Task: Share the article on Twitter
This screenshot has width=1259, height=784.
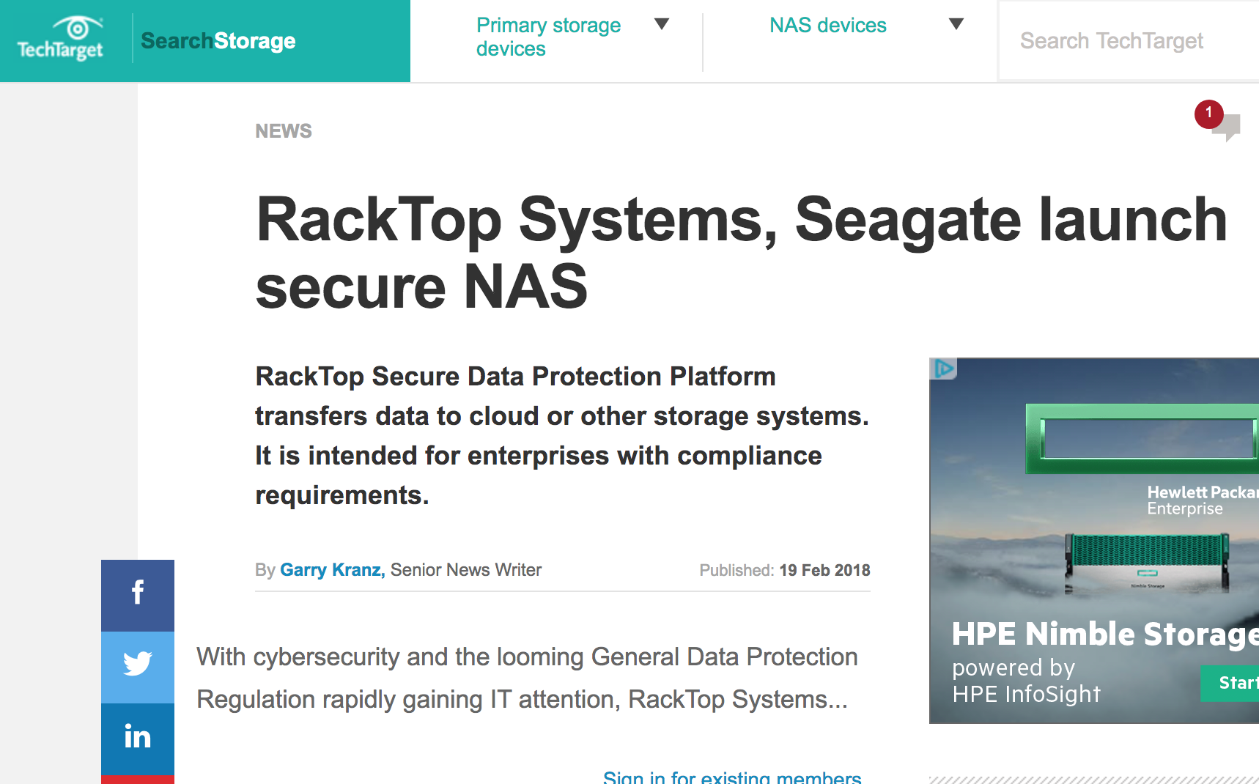Action: coord(138,667)
